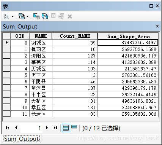Viewport: 162px width, 145px height.
Task: Click the 长清区 name cell
Action: (x=41, y=114)
